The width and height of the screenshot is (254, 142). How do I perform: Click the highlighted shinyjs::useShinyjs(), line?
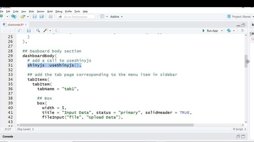(54, 65)
